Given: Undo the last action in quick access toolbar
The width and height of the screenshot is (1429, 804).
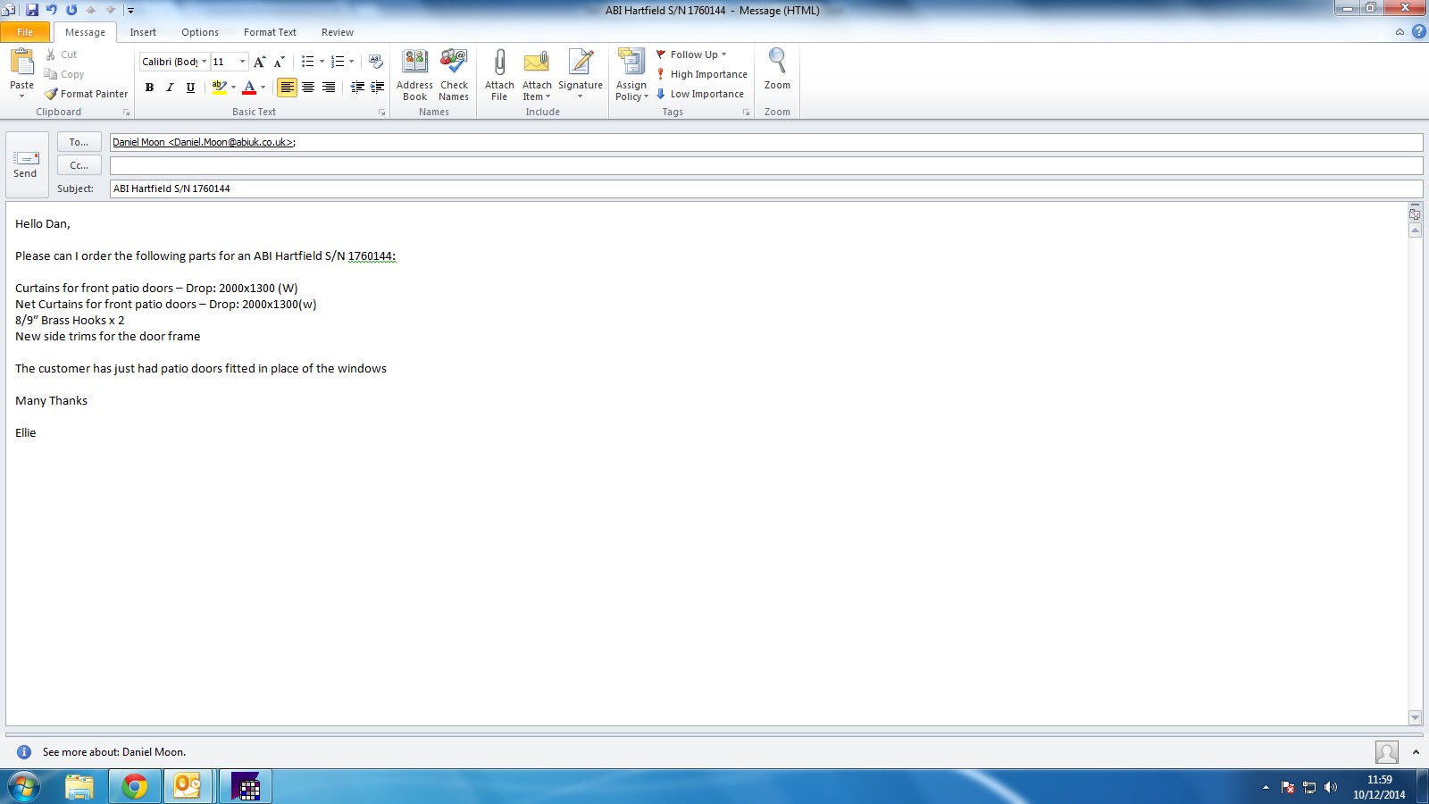Looking at the screenshot, I should coord(52,10).
